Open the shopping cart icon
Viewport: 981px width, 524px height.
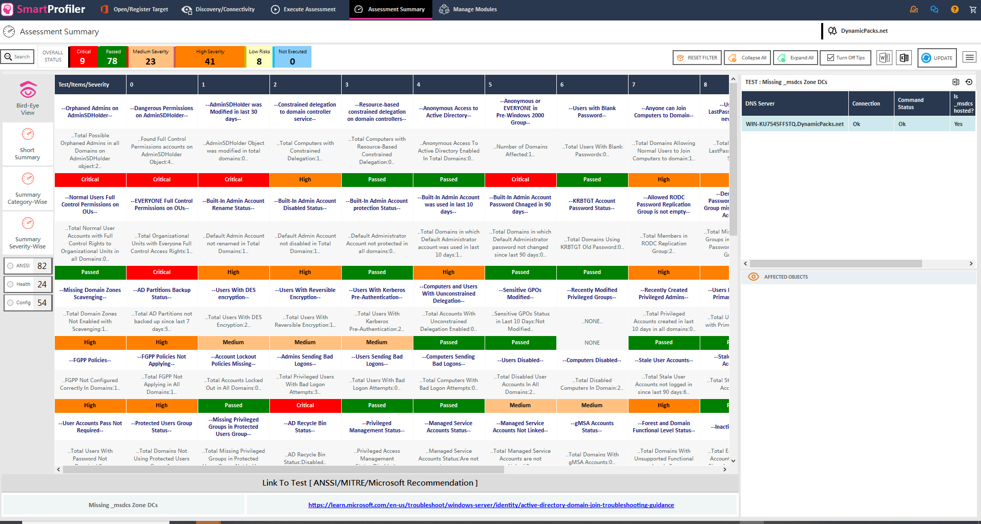973,9
